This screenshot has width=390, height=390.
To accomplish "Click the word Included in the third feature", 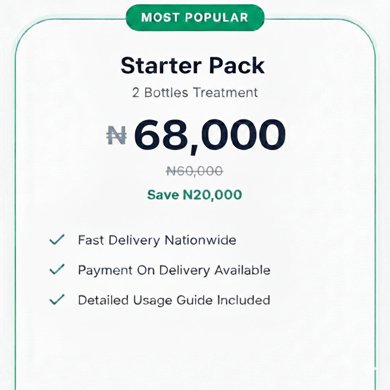I will pyautogui.click(x=243, y=300).
